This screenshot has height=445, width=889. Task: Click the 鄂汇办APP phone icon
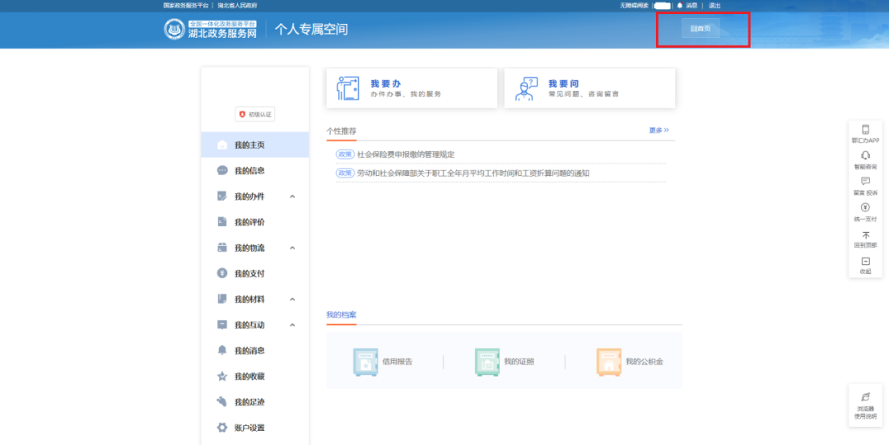[x=865, y=130]
